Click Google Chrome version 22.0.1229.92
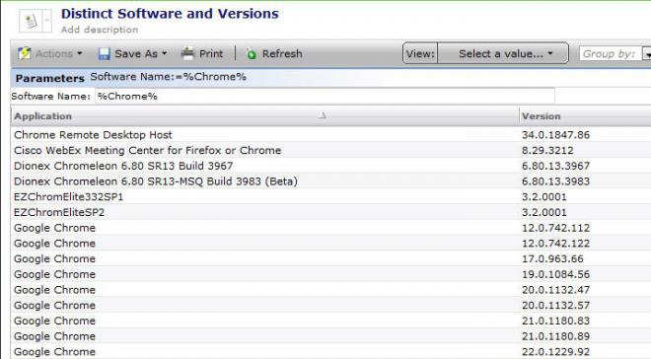This screenshot has width=651, height=359. point(555,352)
